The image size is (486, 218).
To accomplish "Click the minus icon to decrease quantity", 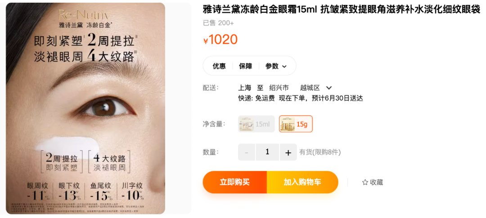I will click(x=247, y=152).
